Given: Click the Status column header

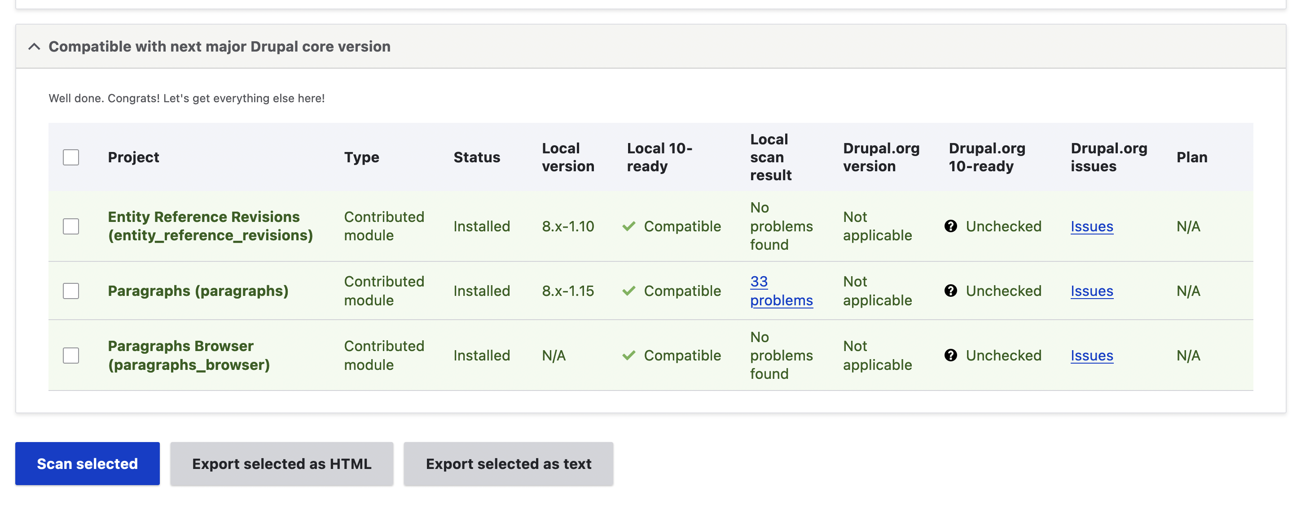Looking at the screenshot, I should coord(476,157).
